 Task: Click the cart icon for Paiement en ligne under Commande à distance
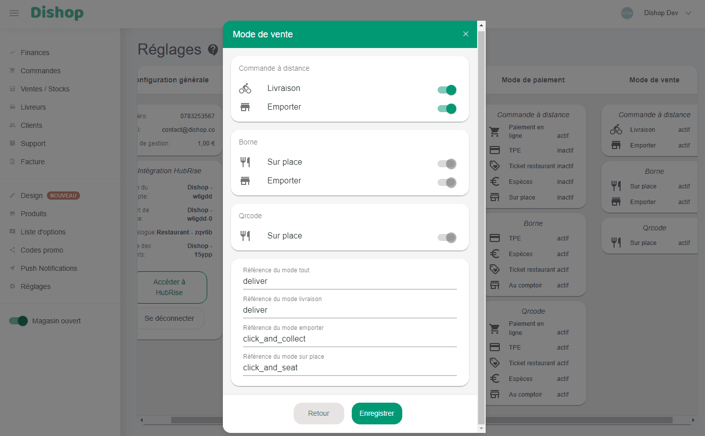coord(495,132)
